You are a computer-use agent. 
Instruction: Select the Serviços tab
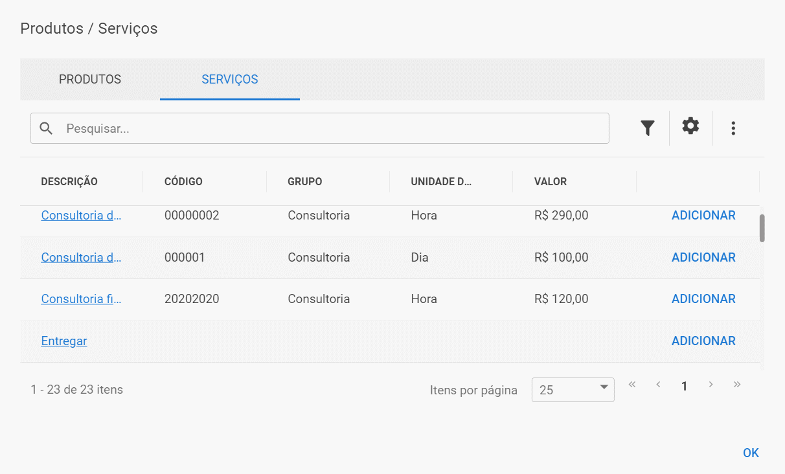click(x=230, y=80)
